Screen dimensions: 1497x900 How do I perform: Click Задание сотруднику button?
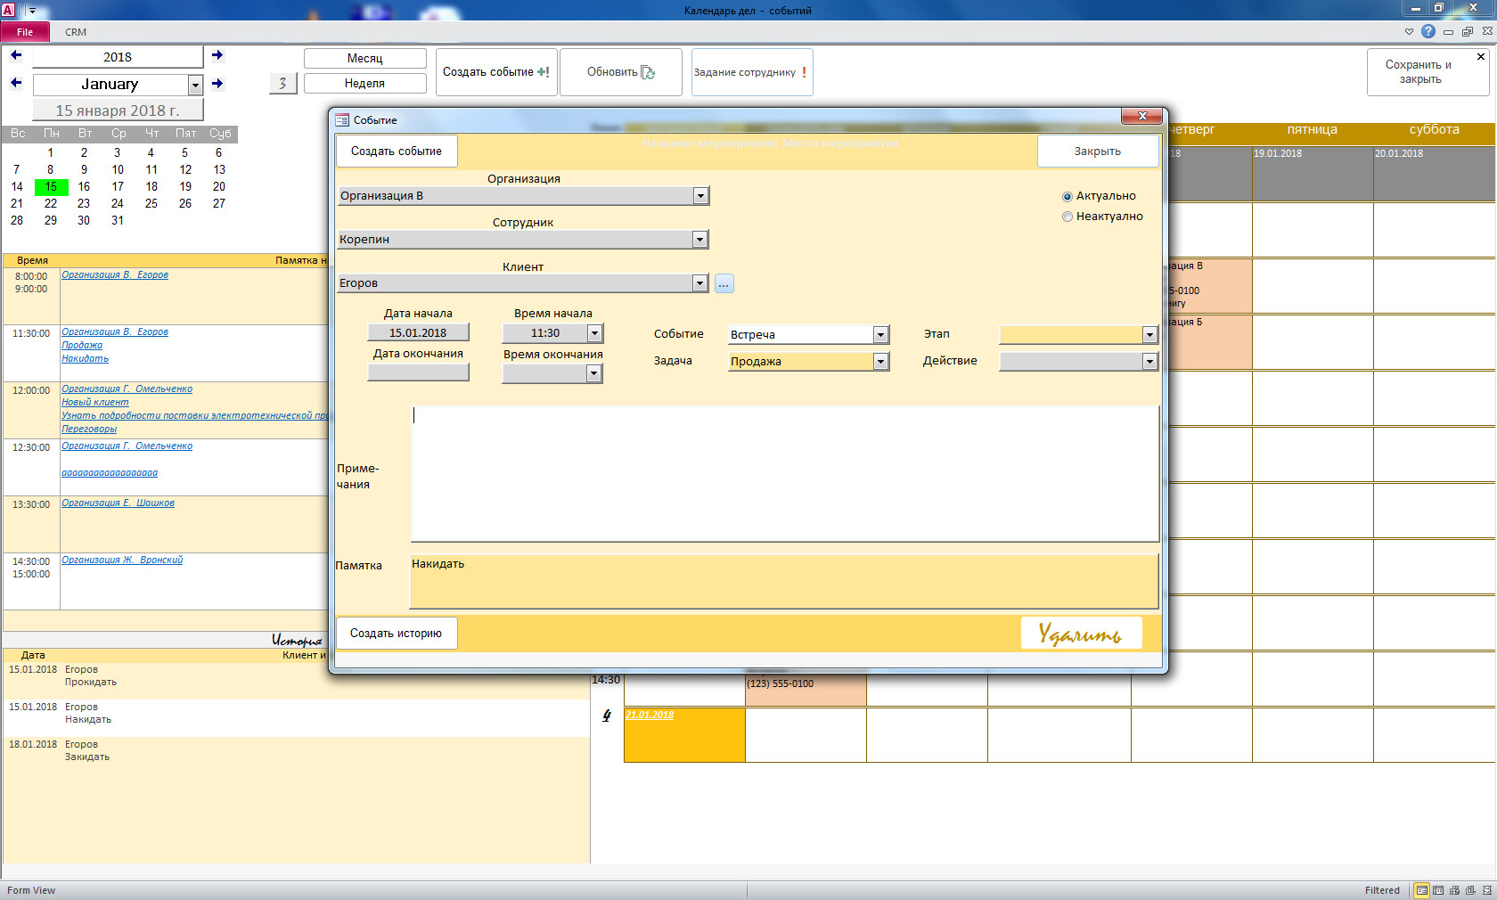point(752,72)
